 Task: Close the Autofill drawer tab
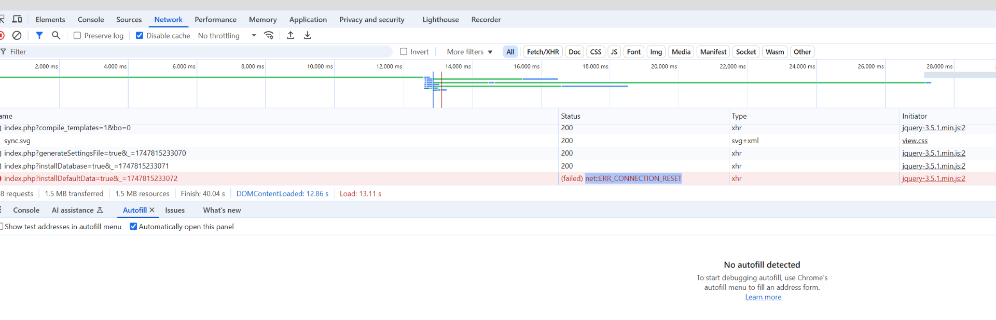coord(152,210)
